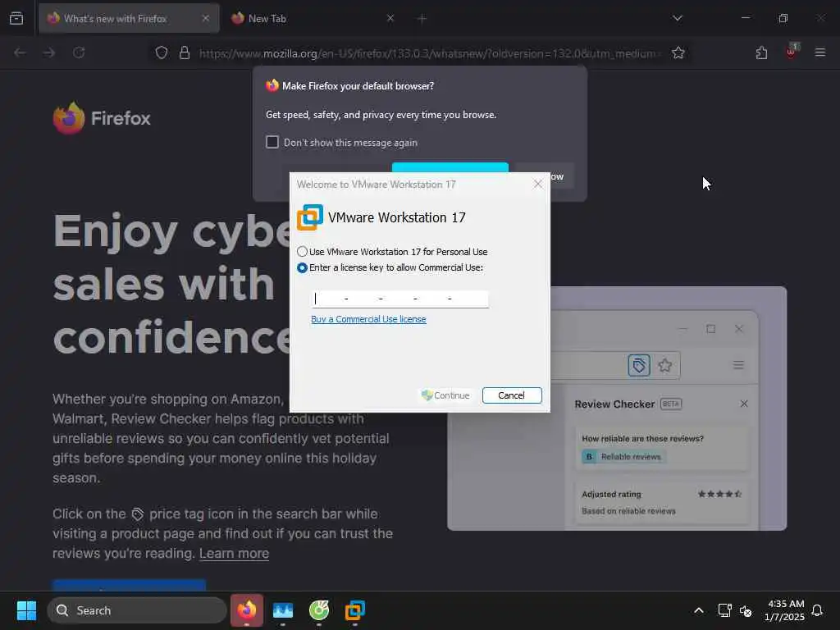Image resolution: width=840 pixels, height=630 pixels.
Task: Click the star icon in the illustration
Action: pyautogui.click(x=664, y=365)
